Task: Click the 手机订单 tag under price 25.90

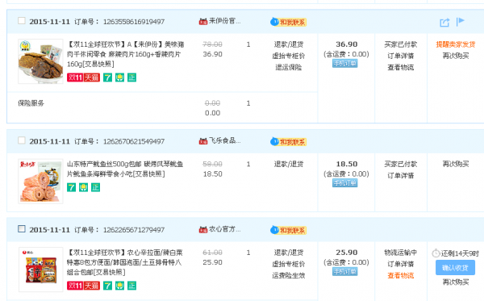Action: click(345, 272)
